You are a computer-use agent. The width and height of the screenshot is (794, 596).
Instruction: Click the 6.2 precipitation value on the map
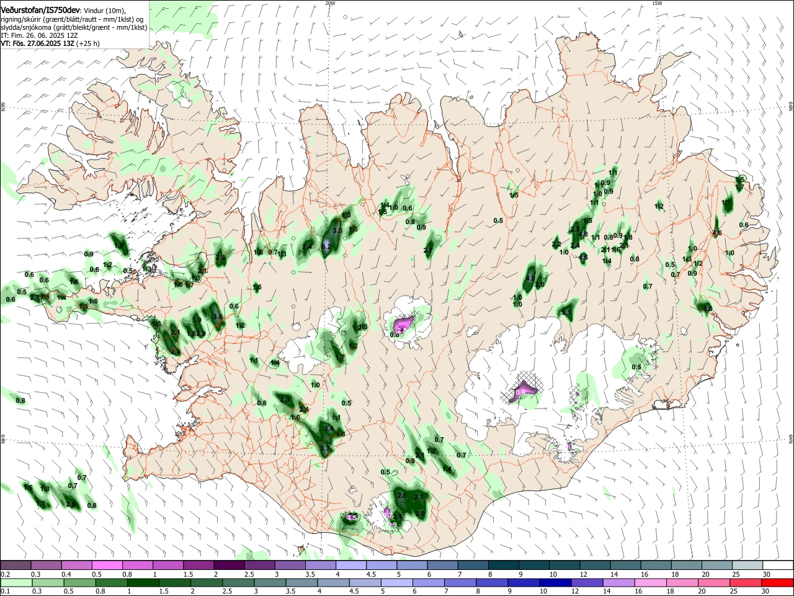(327, 246)
